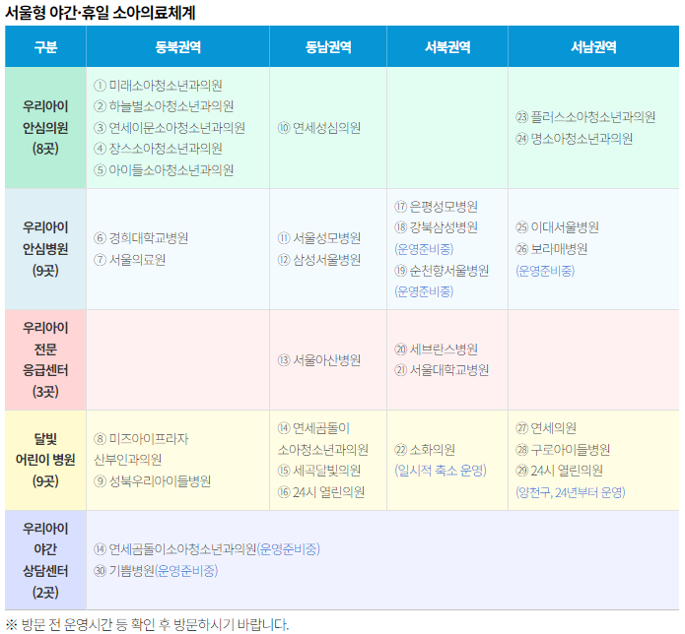Click ⑬ 서울아산병원
The width and height of the screenshot is (685, 634).
click(x=319, y=360)
